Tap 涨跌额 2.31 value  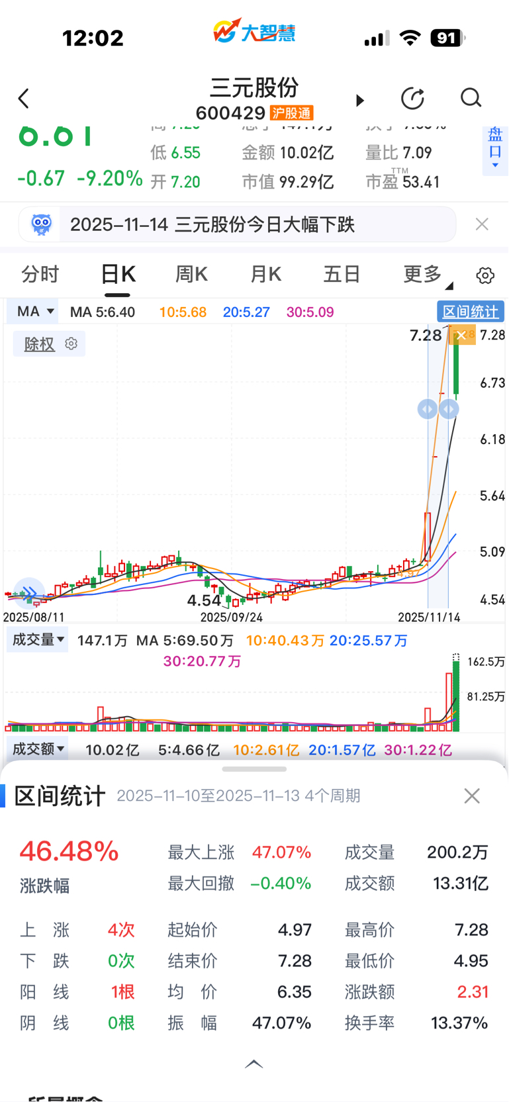(473, 992)
